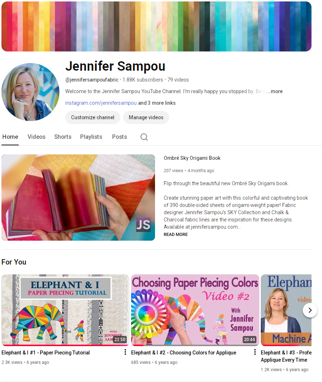Viewport: 322px width, 382px height.
Task: Expand channel description with ...more
Action: (x=275, y=91)
